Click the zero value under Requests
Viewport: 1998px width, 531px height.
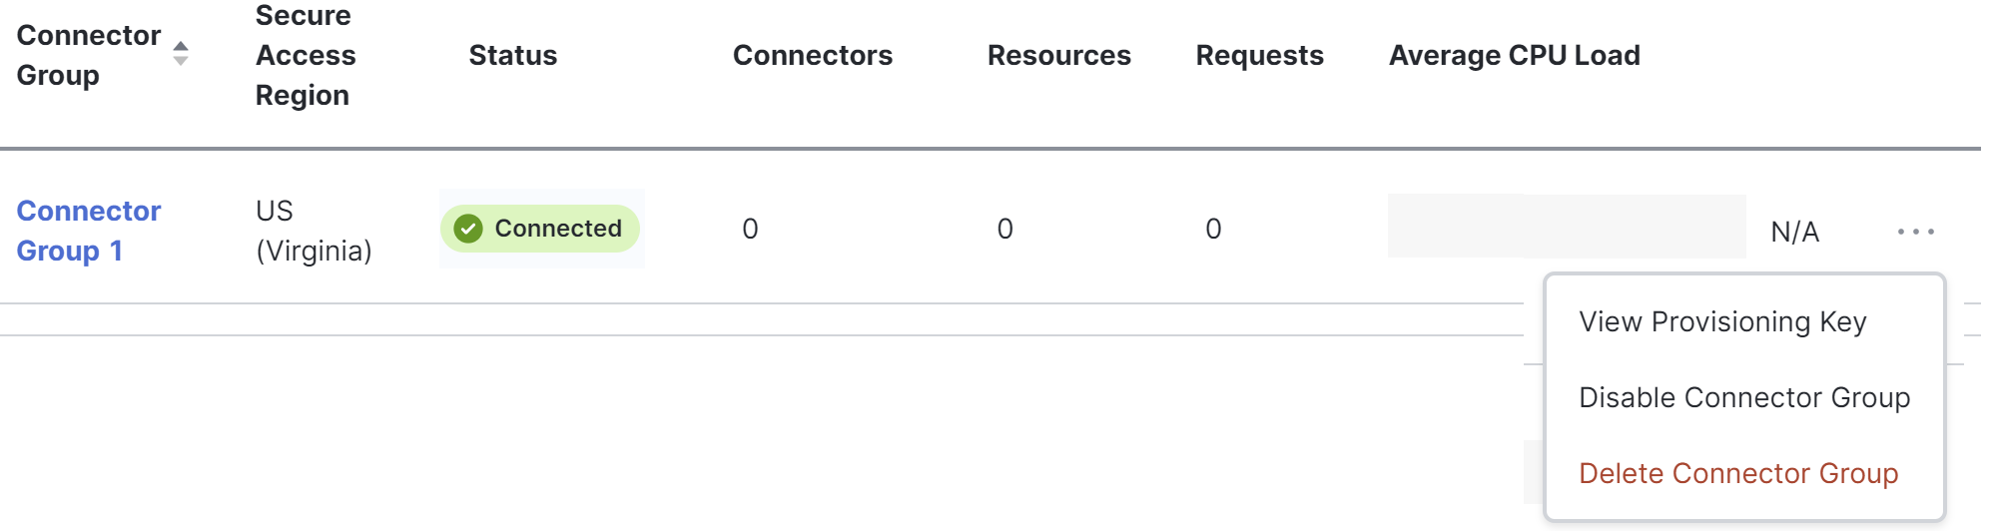(x=1213, y=230)
